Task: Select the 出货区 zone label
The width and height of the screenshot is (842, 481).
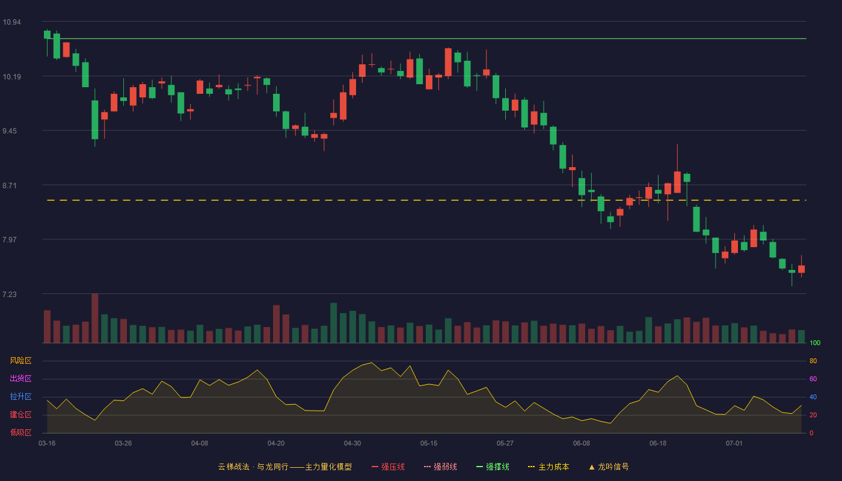Action: (20, 379)
